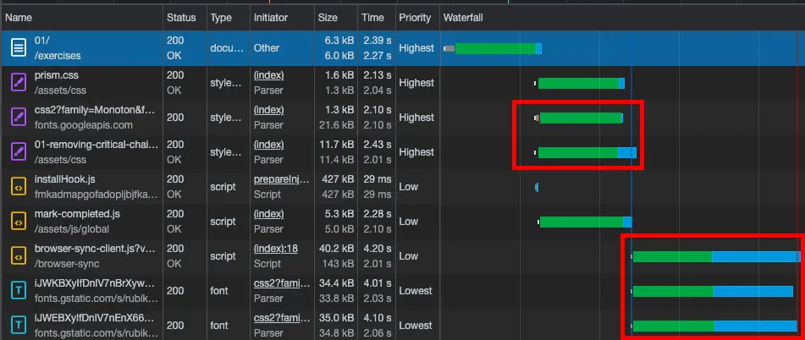
Task: Sort by the Priority column header
Action: point(415,17)
